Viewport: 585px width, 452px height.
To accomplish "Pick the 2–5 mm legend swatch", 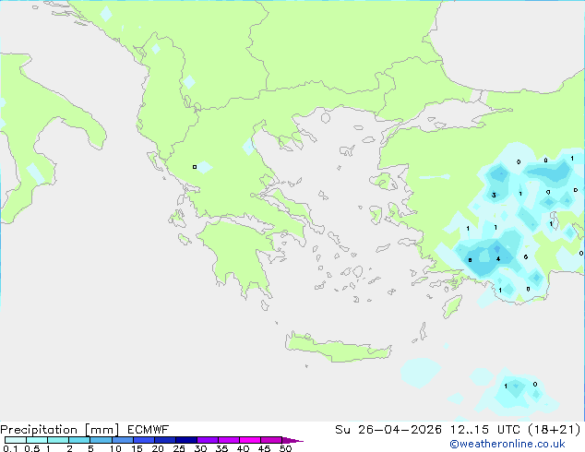I will 79,440.
